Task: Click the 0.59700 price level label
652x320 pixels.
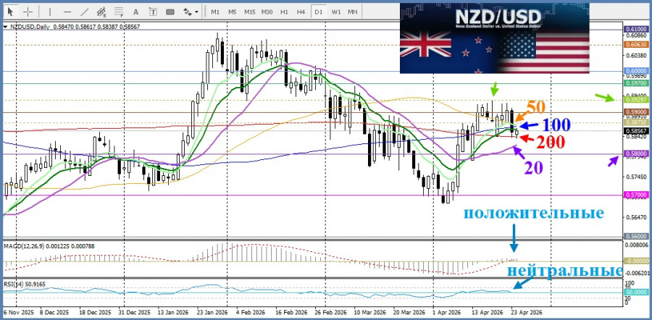Action: [x=636, y=83]
